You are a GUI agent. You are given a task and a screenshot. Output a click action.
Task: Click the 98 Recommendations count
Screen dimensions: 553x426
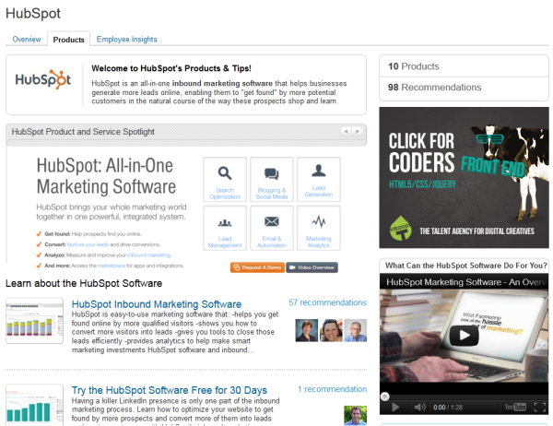[434, 88]
